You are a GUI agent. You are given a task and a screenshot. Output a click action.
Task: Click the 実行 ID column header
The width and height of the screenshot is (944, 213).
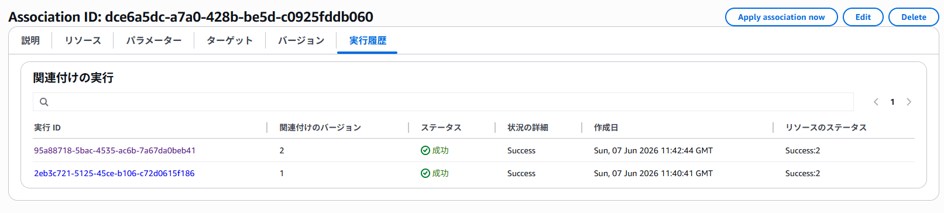(x=47, y=128)
